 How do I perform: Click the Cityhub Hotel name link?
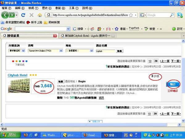pyautogui.click(x=18, y=75)
